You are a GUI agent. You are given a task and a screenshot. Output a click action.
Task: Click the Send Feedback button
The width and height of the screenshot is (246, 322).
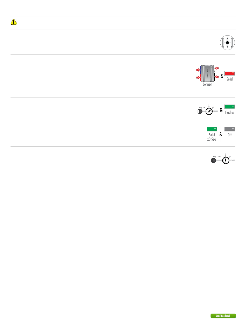(223, 316)
